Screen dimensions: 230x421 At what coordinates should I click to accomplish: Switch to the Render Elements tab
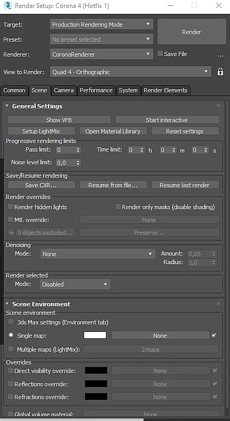pos(166,91)
